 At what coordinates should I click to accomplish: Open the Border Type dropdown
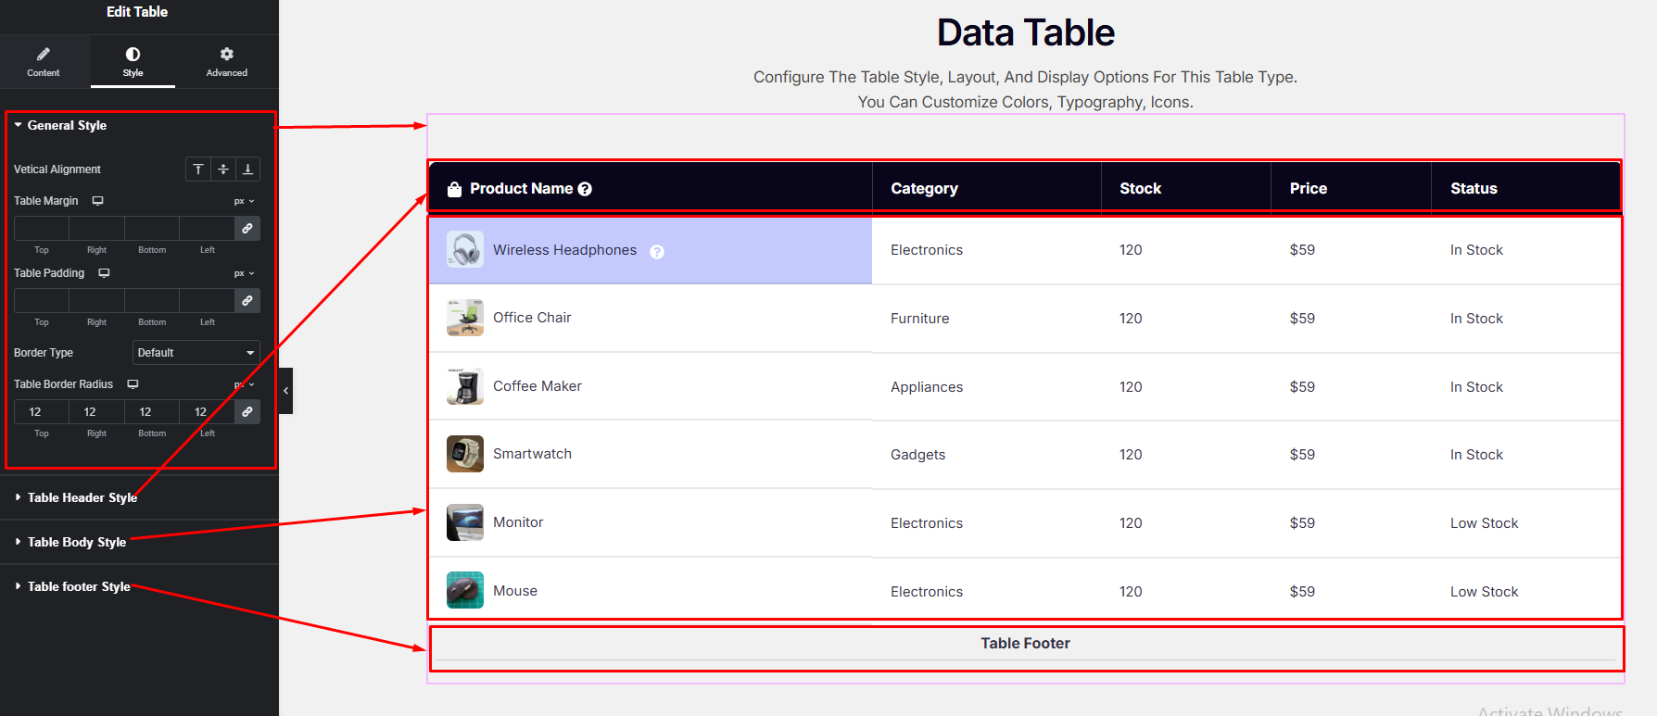click(196, 353)
